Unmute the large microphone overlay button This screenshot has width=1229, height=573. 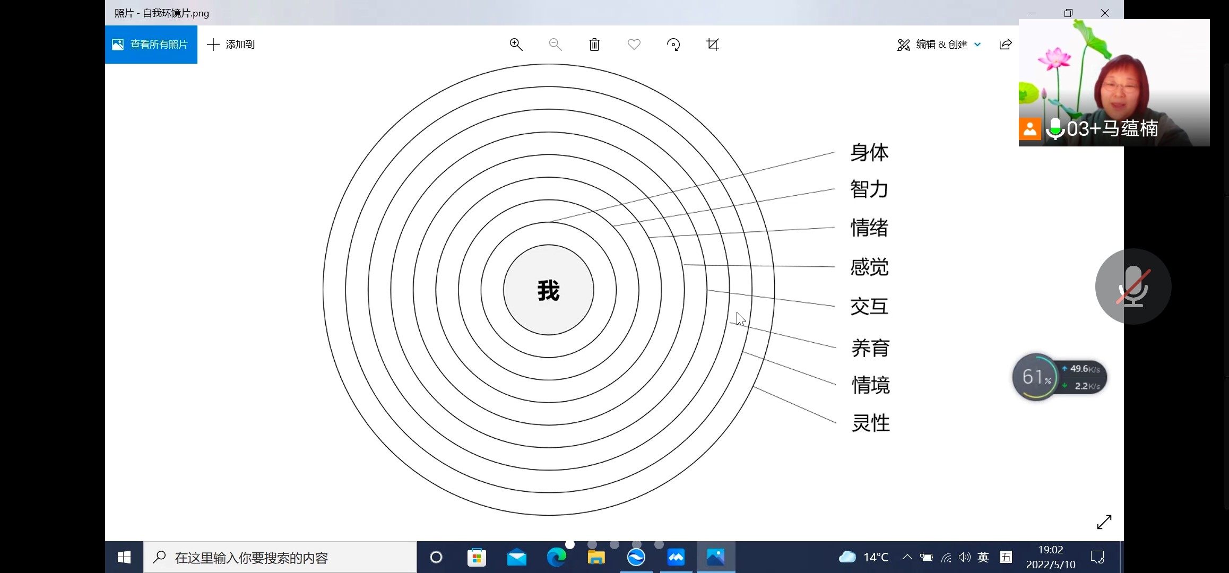(1133, 286)
